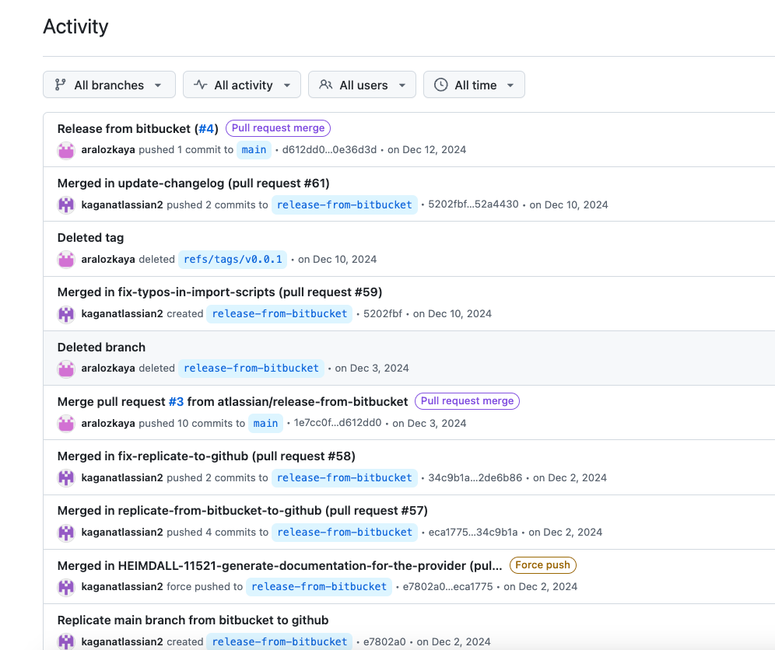775x650 pixels.
Task: Click kaganatlassian2's avatar next to update-changelog entry
Action: tap(66, 204)
